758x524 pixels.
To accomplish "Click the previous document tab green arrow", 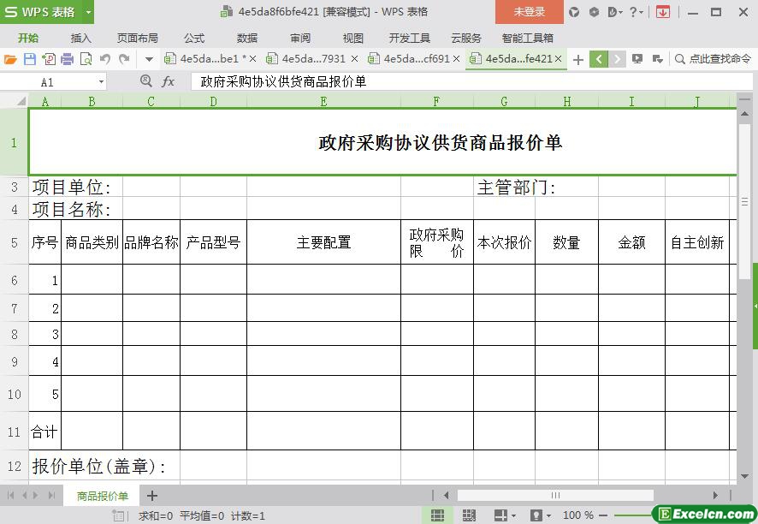I will (x=599, y=59).
